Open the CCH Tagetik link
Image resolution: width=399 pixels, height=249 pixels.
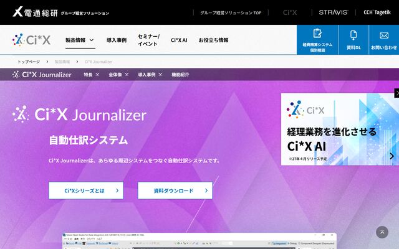click(377, 12)
